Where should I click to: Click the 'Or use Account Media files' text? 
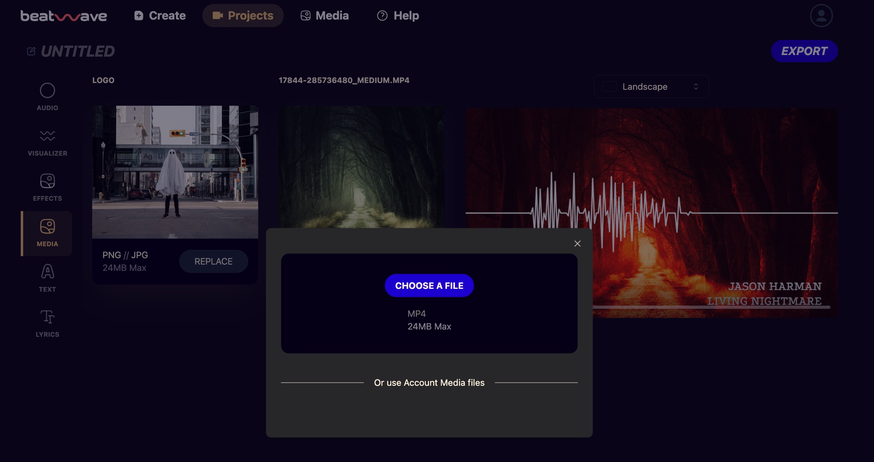pos(429,383)
